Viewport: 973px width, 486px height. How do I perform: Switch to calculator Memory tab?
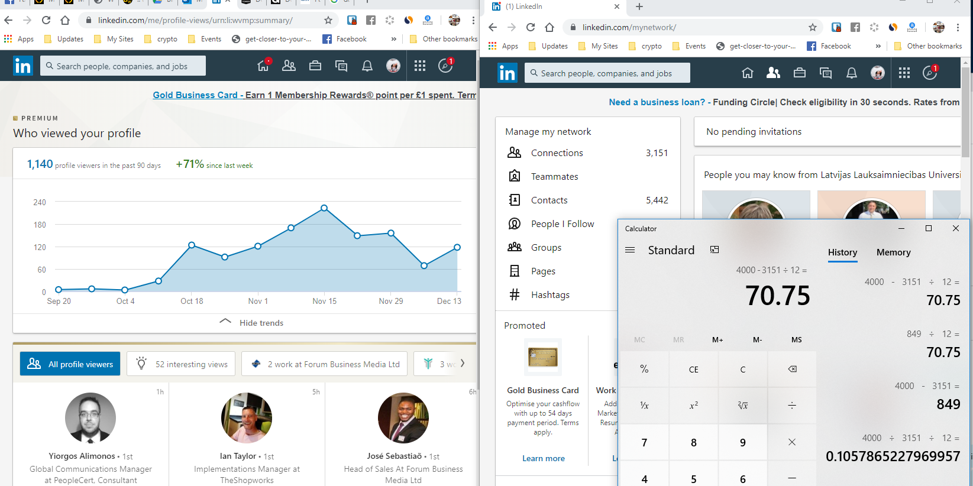[893, 252]
